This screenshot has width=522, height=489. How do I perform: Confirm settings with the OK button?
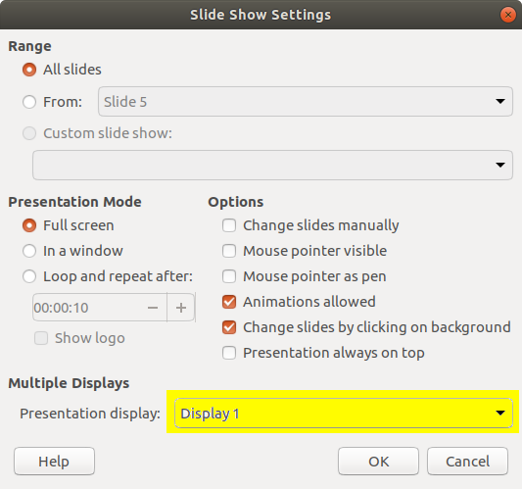click(x=378, y=462)
